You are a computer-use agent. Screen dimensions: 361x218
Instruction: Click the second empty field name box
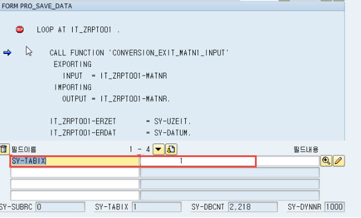click(75, 172)
